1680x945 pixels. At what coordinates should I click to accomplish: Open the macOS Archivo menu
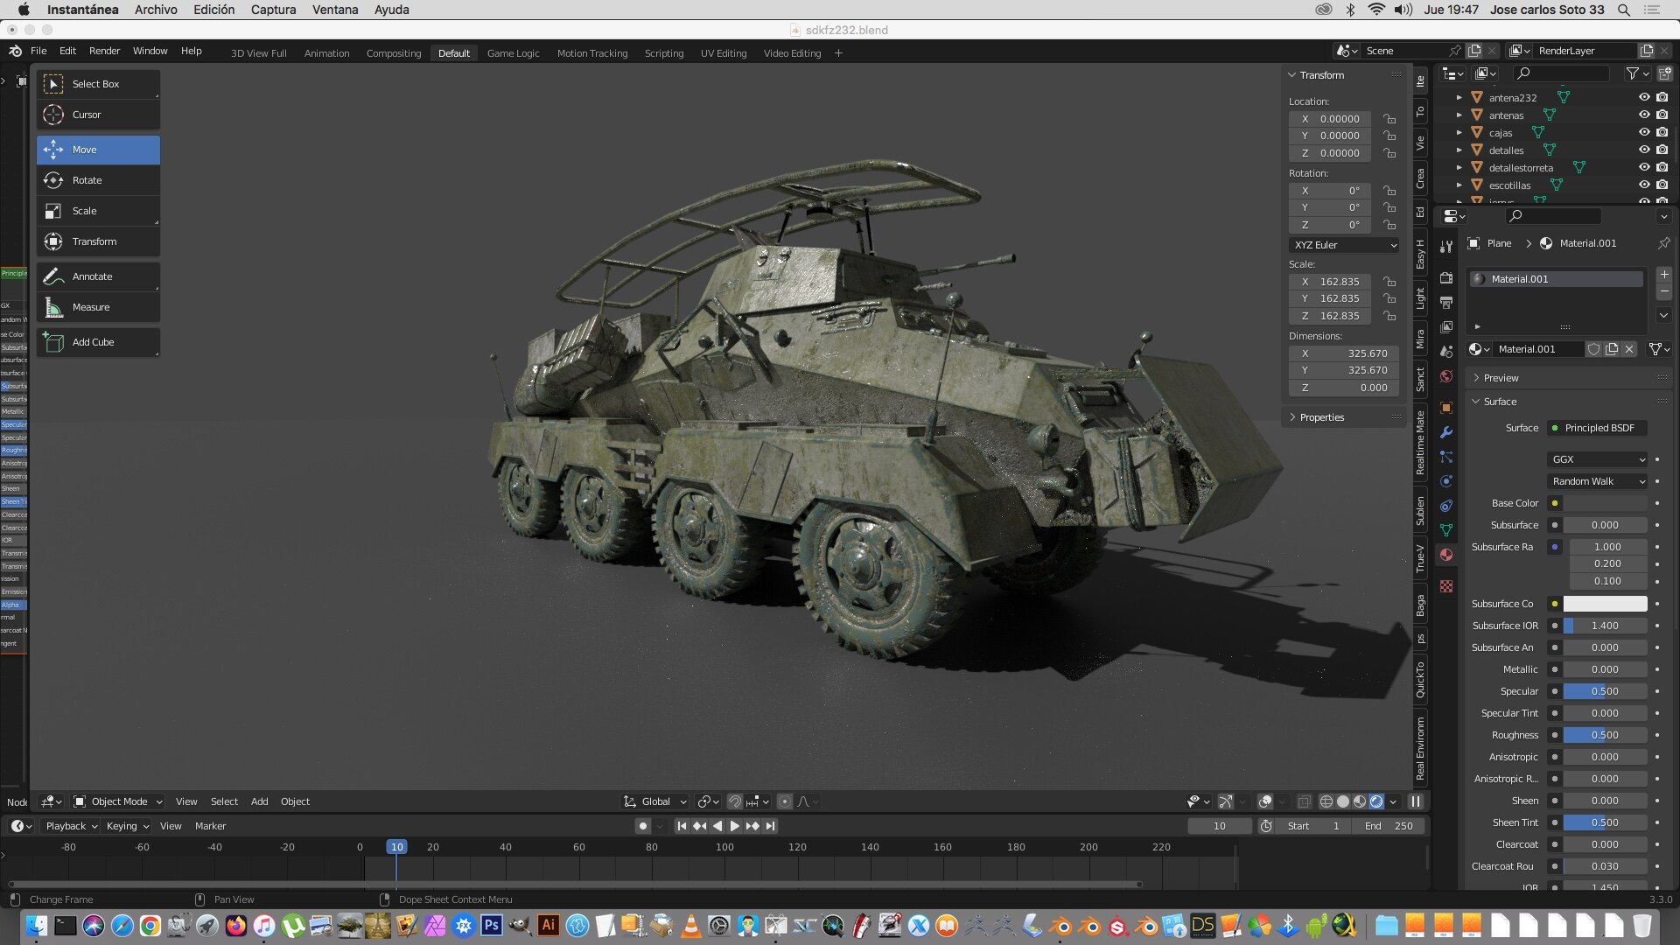coord(156,10)
